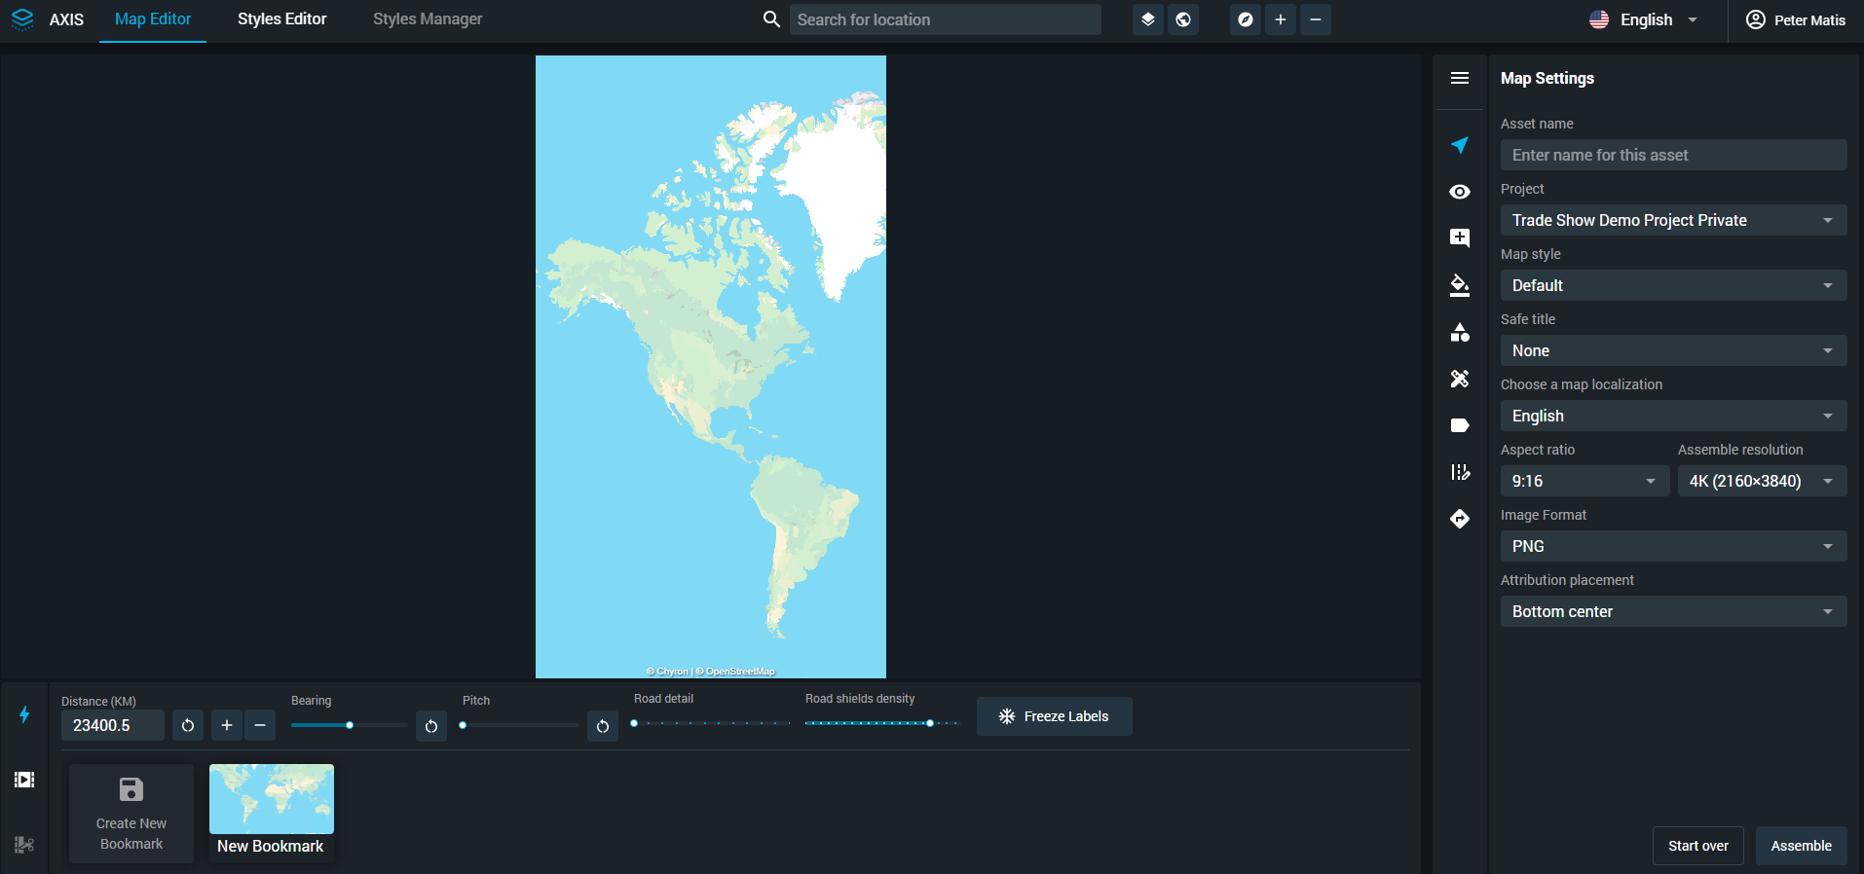The image size is (1864, 874).
Task: Open the label tag tool in sidebar
Action: 1459,425
